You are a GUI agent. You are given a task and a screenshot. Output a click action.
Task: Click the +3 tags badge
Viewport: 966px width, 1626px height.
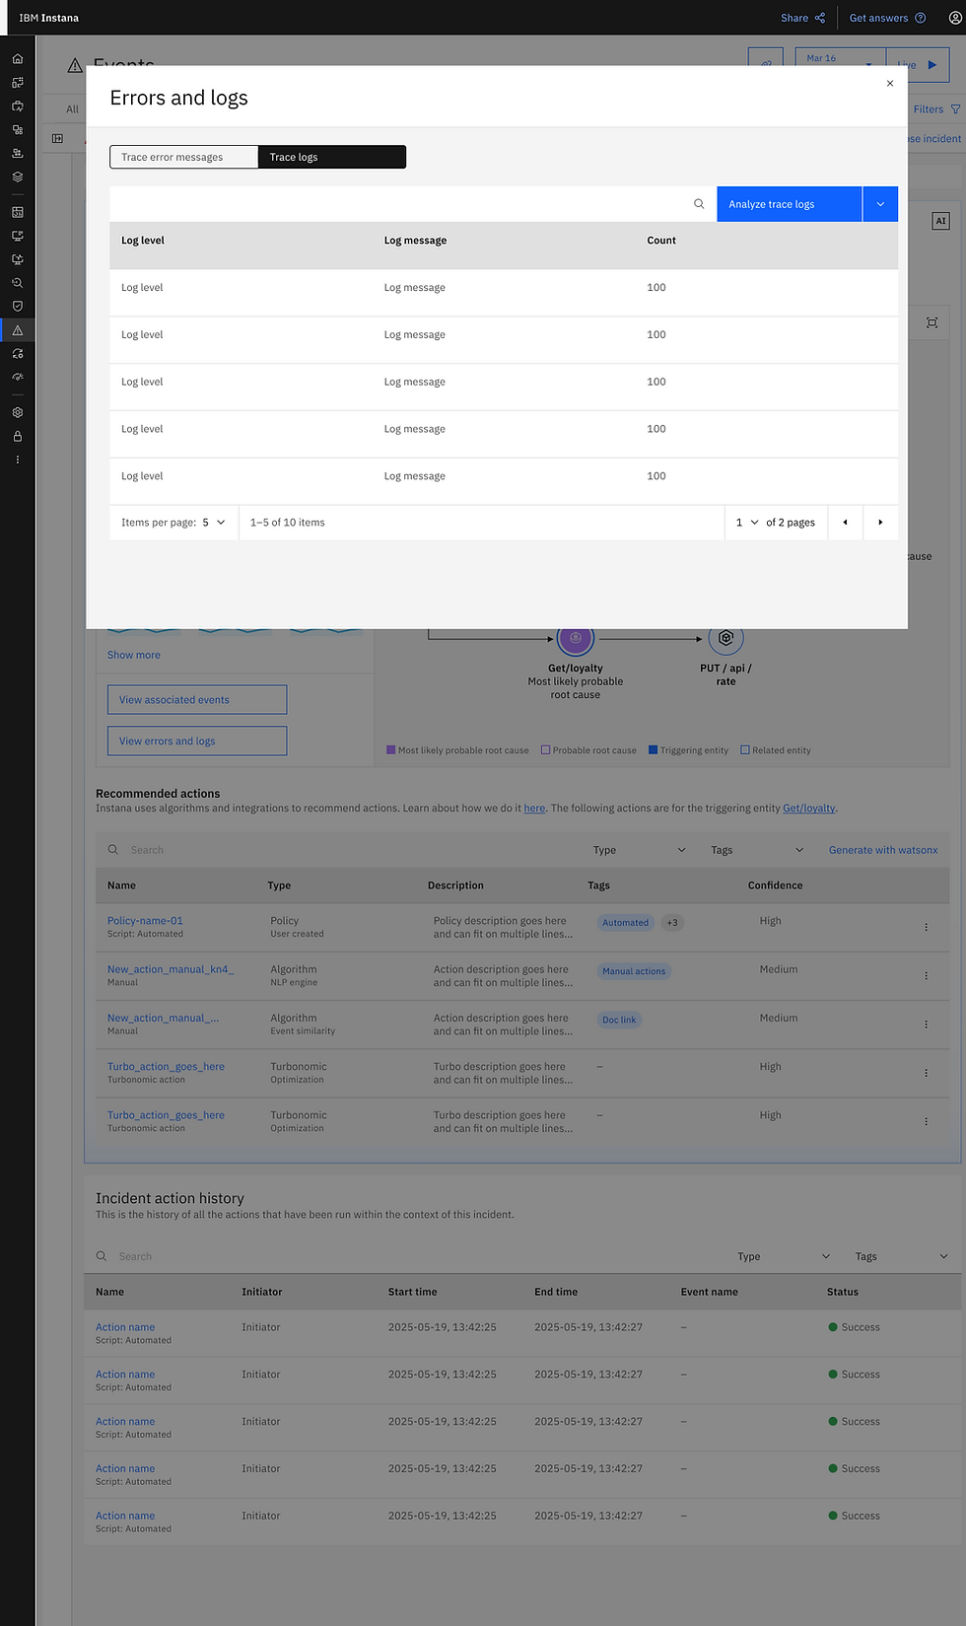coord(672,923)
